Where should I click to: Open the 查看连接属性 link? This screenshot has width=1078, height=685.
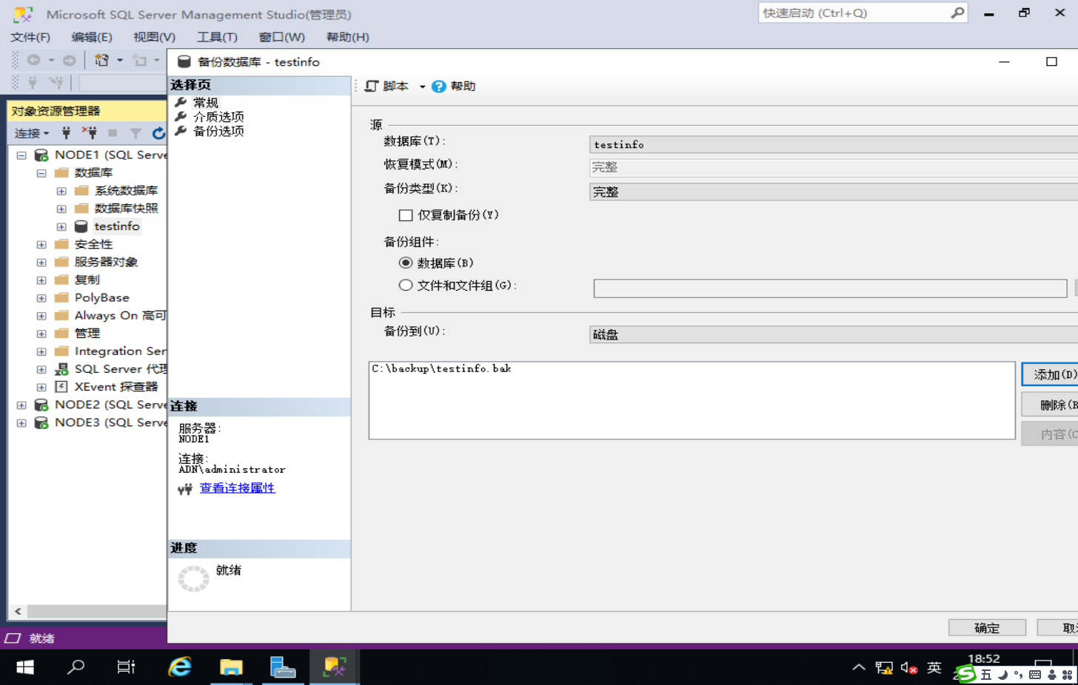click(x=237, y=488)
